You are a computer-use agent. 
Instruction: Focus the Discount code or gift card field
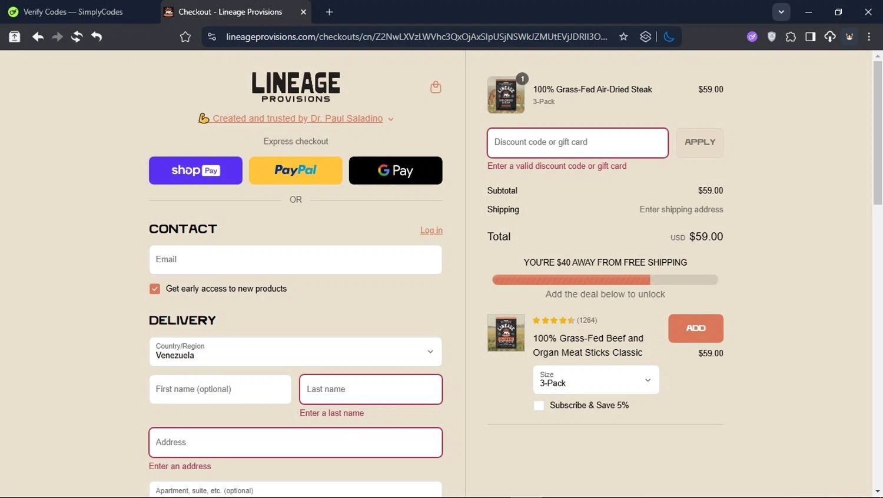tap(577, 143)
